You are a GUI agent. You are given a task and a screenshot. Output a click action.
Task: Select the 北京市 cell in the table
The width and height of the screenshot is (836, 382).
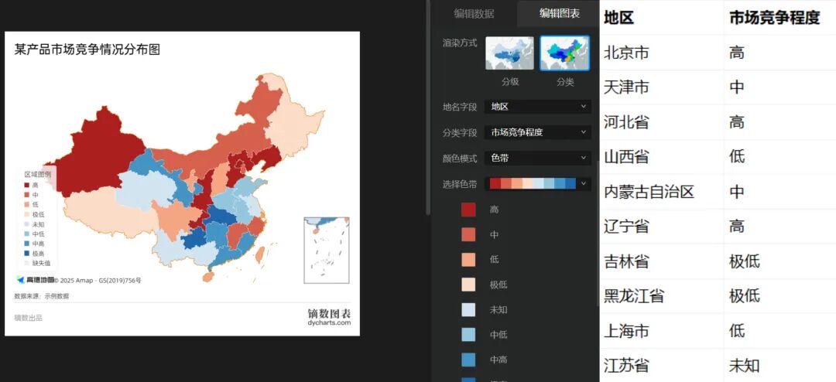coord(662,53)
